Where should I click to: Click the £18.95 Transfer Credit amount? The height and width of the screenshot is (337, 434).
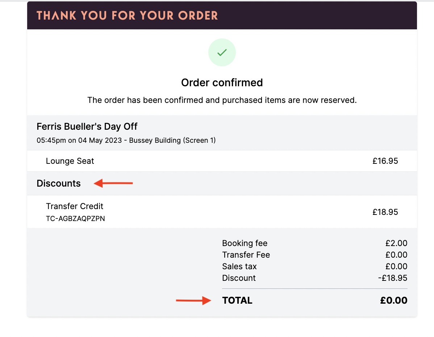385,212
